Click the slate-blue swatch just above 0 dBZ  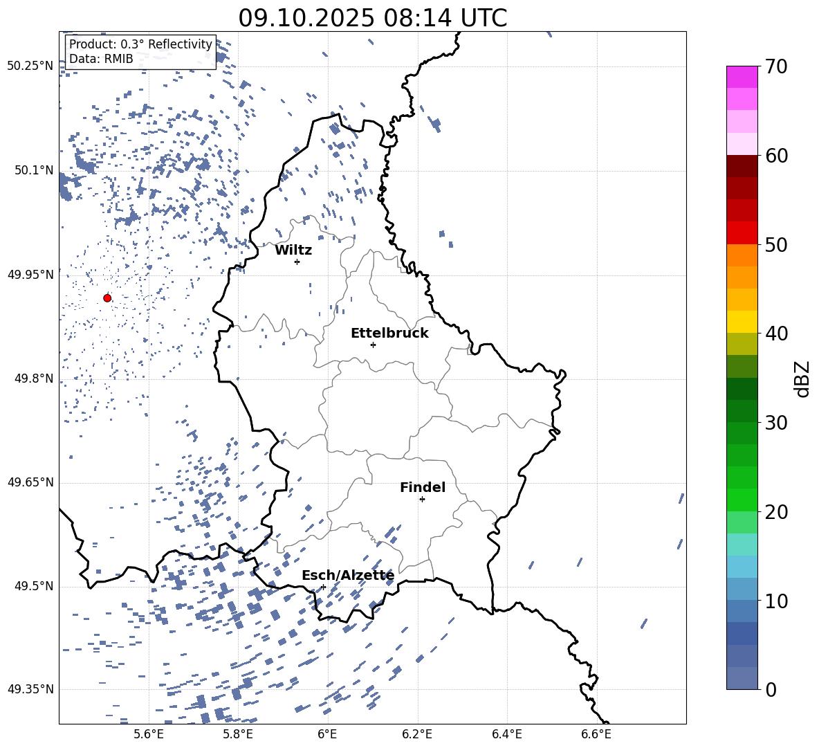point(742,678)
